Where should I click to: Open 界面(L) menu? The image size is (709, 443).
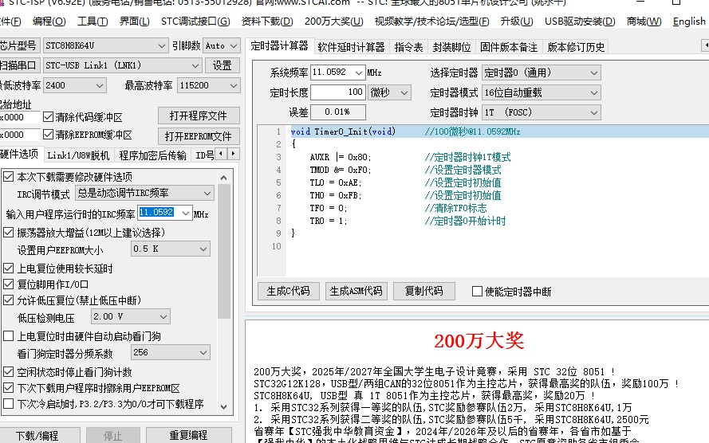[134, 22]
